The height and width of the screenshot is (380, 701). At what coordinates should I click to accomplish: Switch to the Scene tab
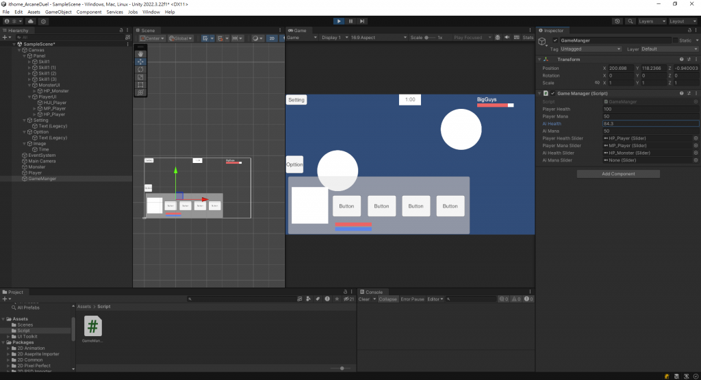[146, 30]
